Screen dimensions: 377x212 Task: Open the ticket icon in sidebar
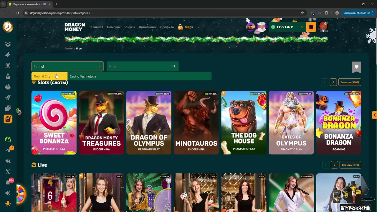coord(8,55)
